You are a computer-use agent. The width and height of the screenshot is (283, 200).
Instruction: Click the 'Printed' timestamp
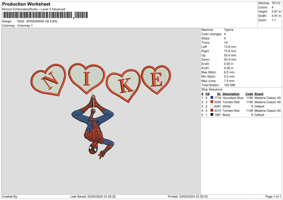188,196
